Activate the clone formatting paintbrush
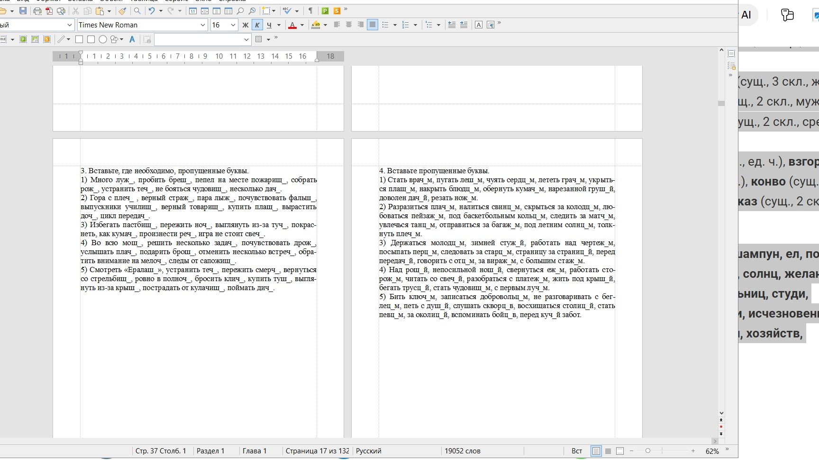Viewport: 819px width, 460px height. tap(122, 11)
